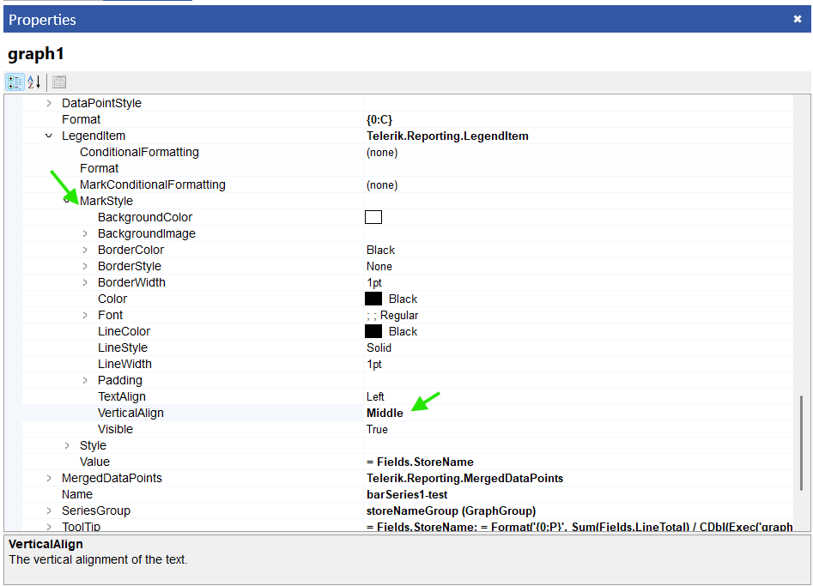
Task: Click the LineStyle value Solid
Action: (379, 347)
